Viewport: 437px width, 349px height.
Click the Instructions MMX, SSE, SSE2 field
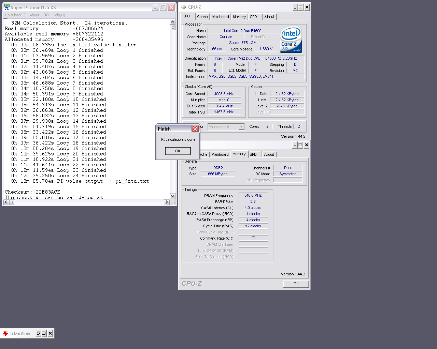[x=256, y=77]
